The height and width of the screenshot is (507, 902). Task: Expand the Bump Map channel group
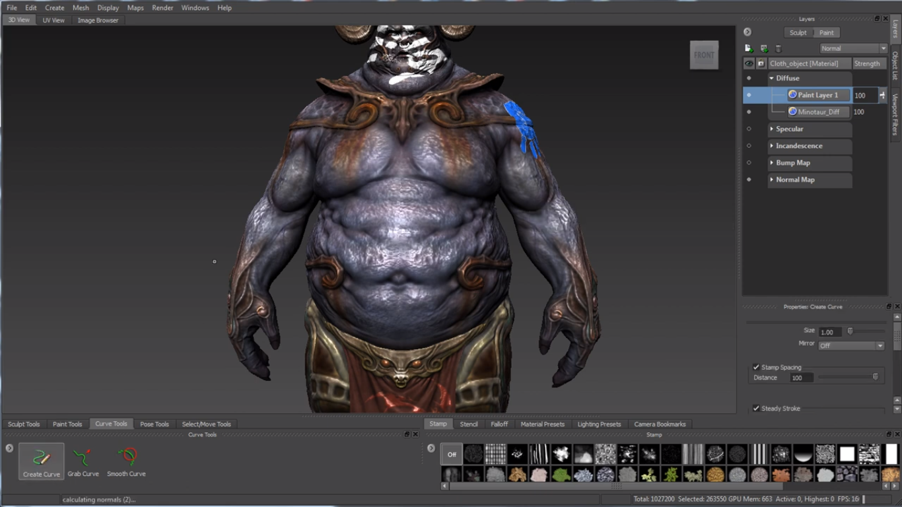pos(771,162)
